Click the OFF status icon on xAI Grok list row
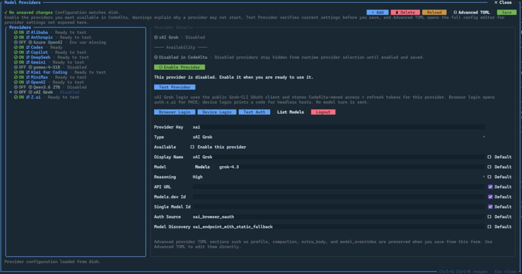This screenshot has height=274, width=522. 16,92
